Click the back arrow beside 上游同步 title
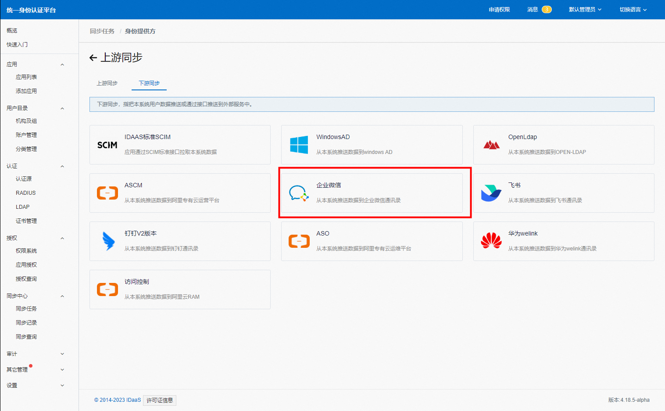This screenshot has height=411, width=665. click(93, 58)
